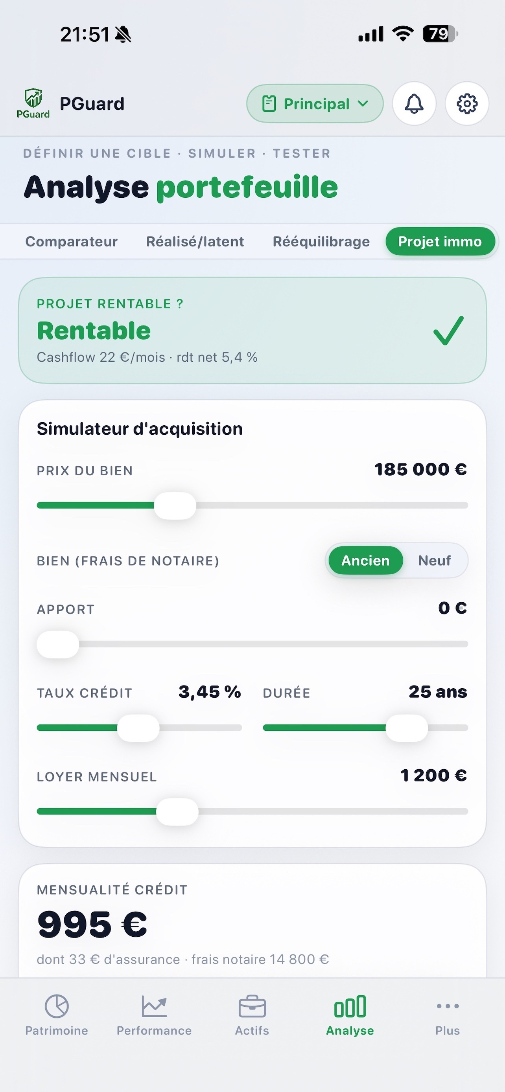Select the Projet immo tab

tap(440, 242)
